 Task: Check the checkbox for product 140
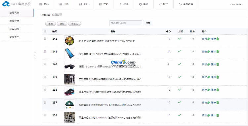tap(45, 64)
